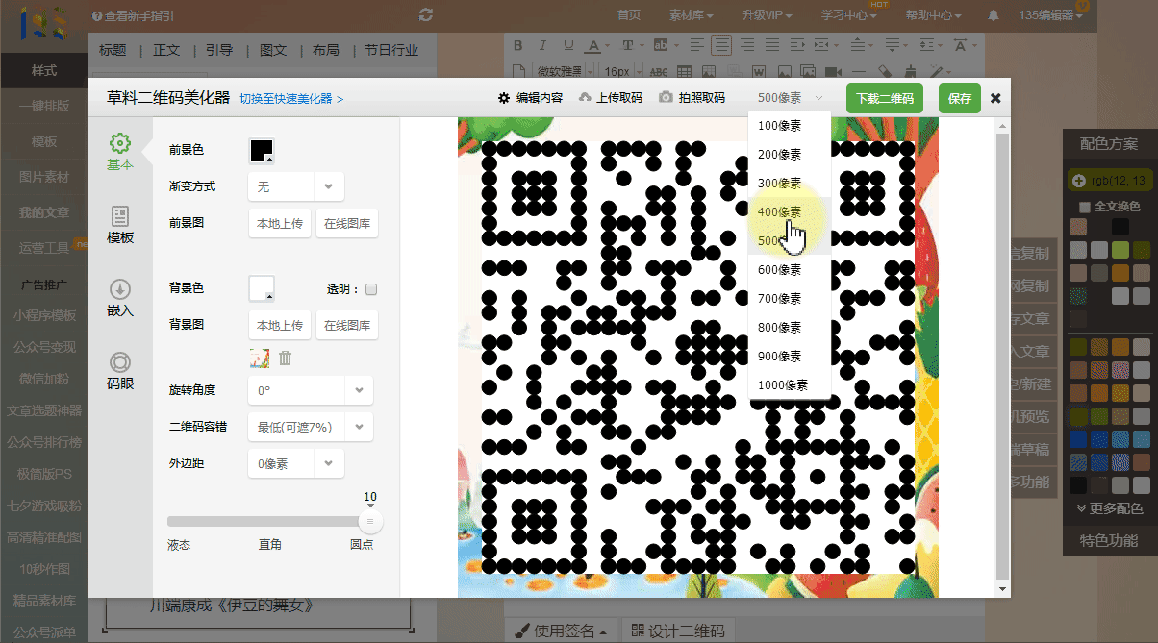Toggle underline in the background editor toolbar
Viewport: 1158px width, 643px height.
coord(567,45)
